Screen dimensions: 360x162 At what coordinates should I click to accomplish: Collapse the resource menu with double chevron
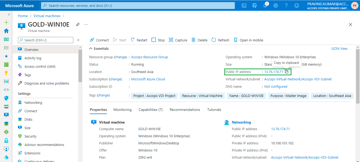pyautogui.click(x=78, y=40)
